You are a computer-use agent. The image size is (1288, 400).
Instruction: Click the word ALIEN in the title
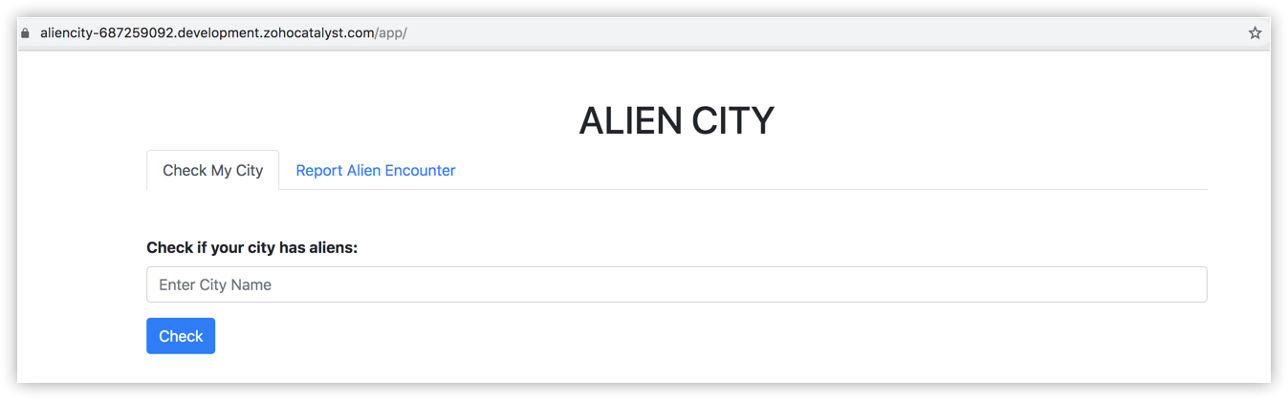click(628, 121)
